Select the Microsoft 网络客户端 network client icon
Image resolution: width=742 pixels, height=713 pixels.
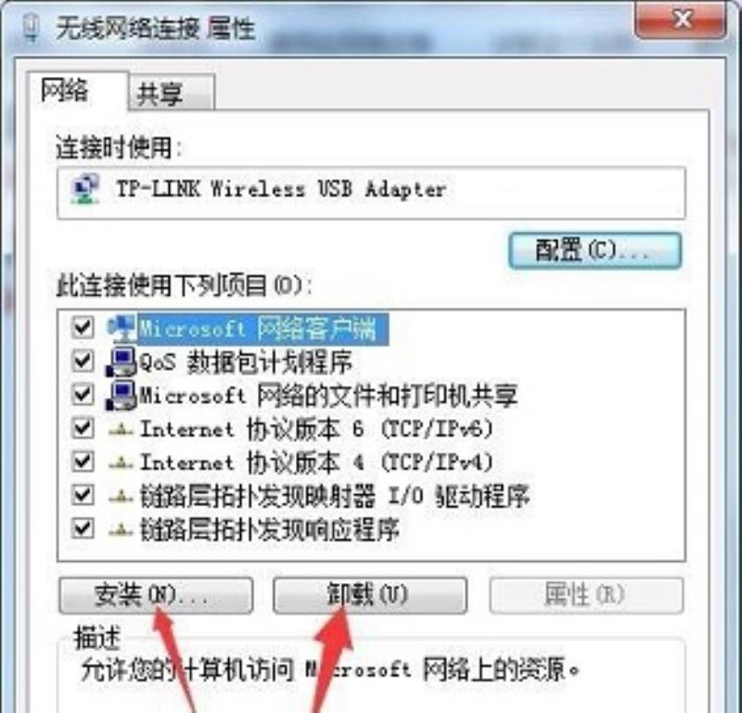pyautogui.click(x=122, y=328)
